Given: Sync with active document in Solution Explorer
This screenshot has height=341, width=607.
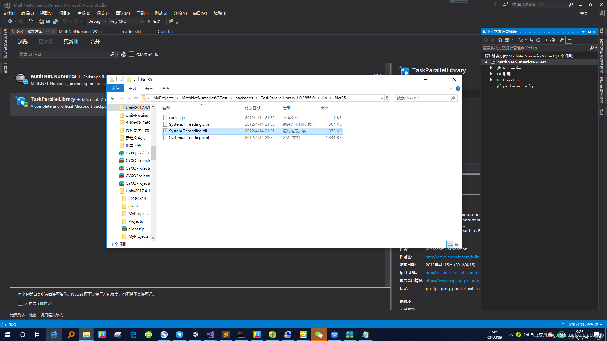Looking at the screenshot, I should (x=532, y=40).
